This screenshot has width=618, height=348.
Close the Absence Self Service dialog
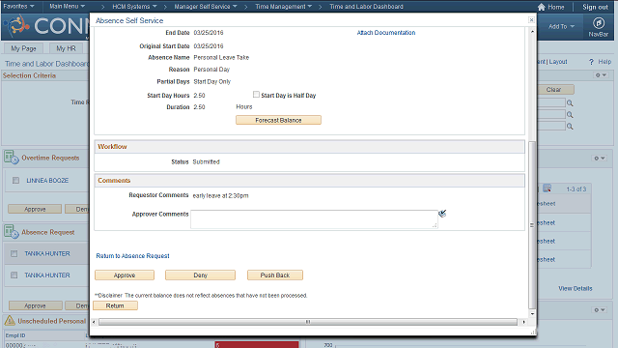[x=531, y=19]
